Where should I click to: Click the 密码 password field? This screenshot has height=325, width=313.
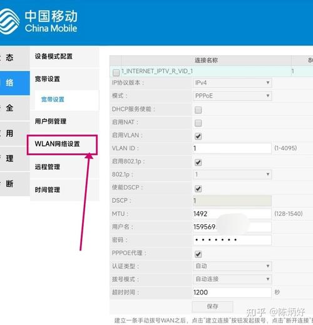click(x=232, y=240)
